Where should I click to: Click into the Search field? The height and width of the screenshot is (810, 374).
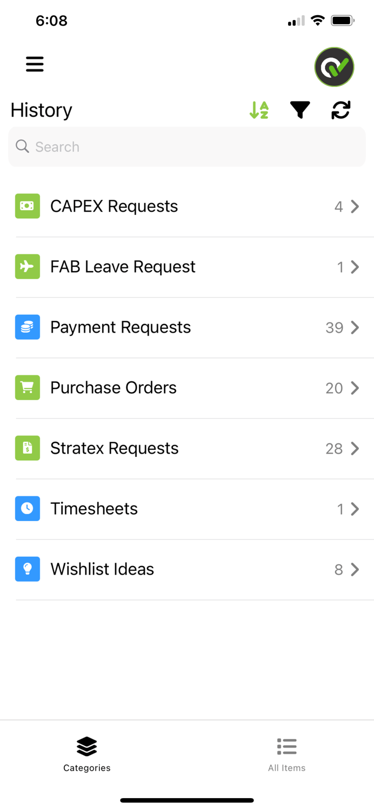[187, 146]
